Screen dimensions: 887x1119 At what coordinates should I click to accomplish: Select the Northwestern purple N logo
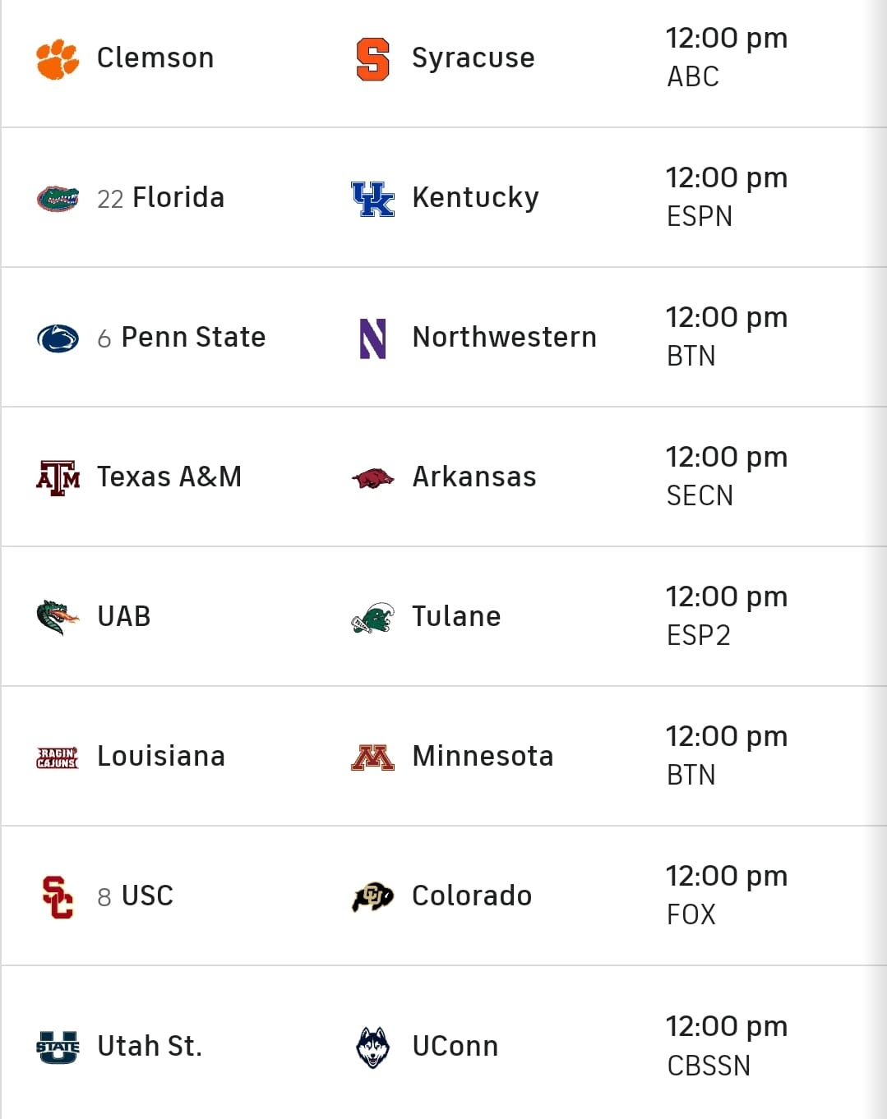(372, 338)
